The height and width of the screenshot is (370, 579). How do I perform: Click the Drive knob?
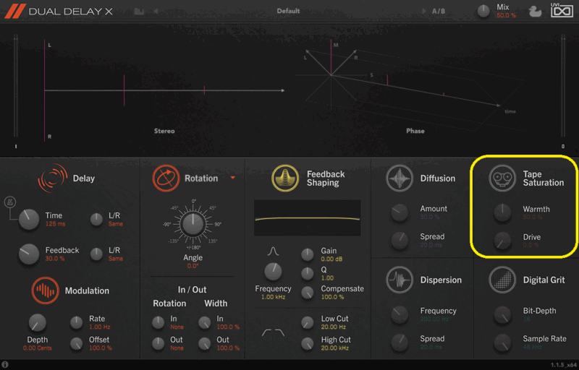(502, 241)
